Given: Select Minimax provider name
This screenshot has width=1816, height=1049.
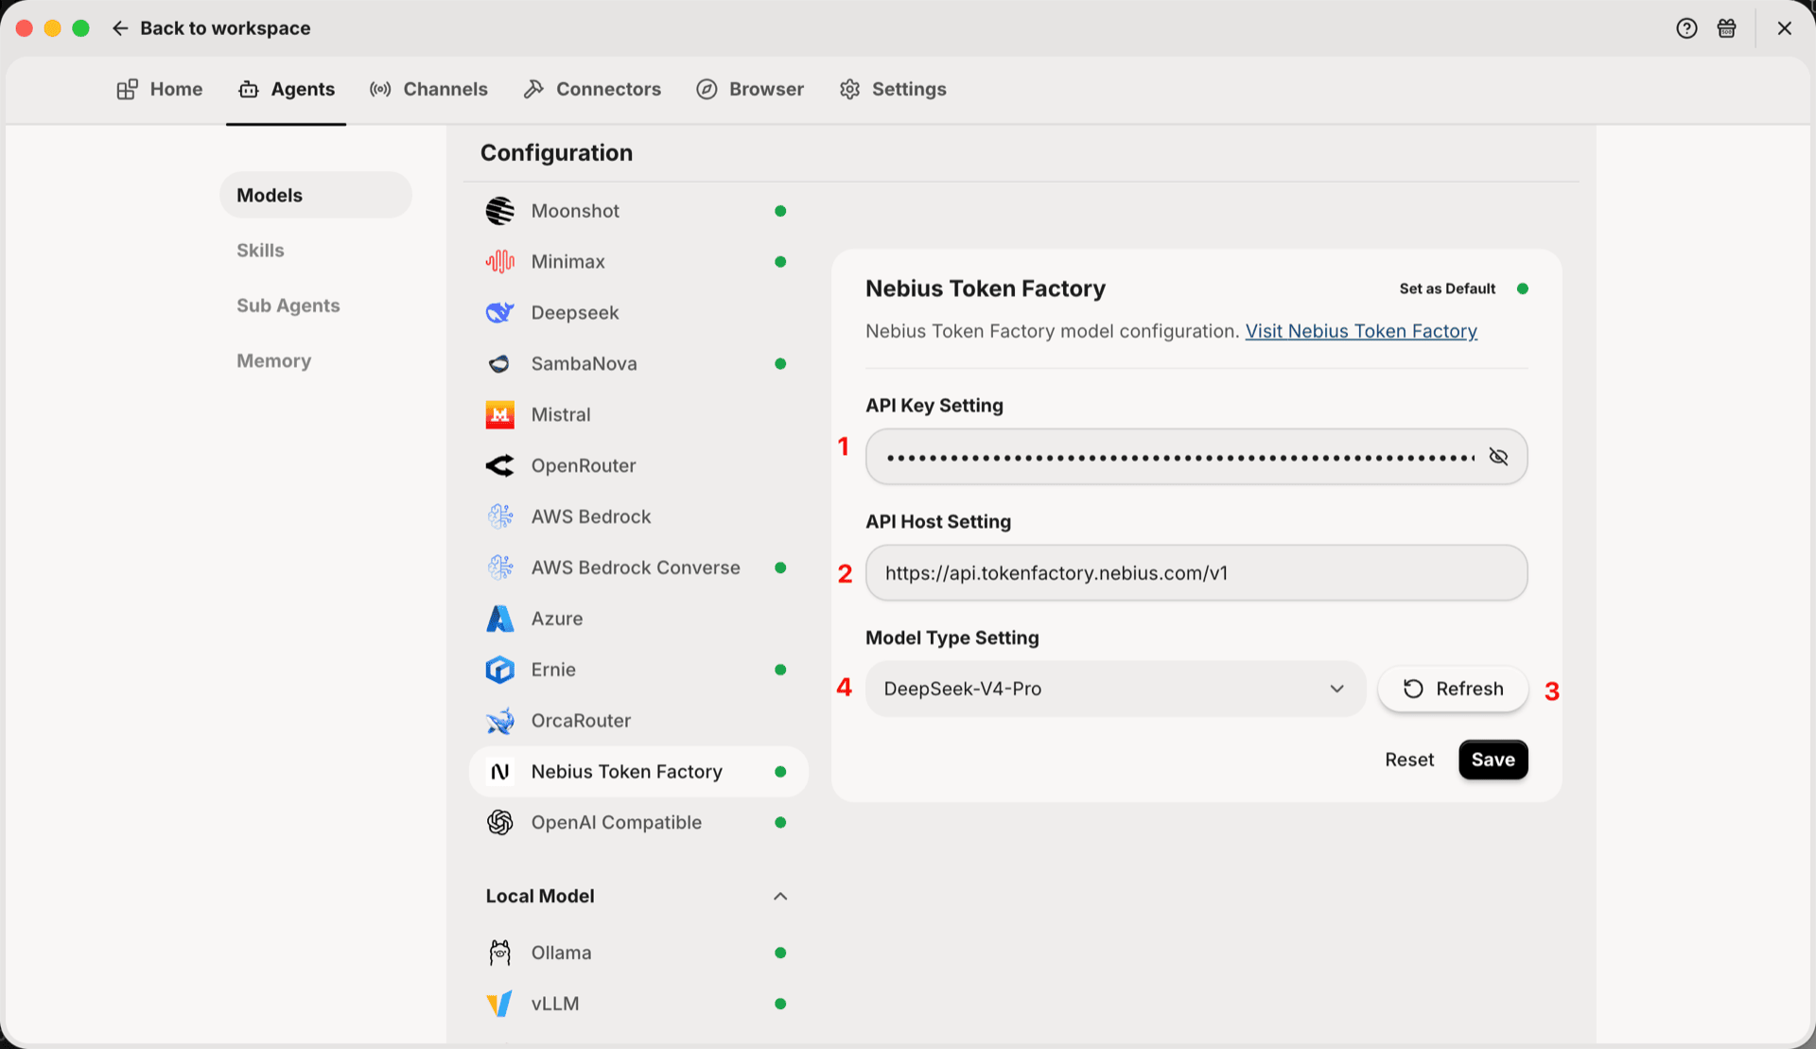Looking at the screenshot, I should (567, 262).
